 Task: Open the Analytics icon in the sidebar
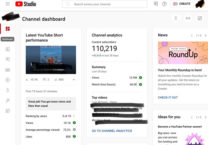(x=8, y=49)
